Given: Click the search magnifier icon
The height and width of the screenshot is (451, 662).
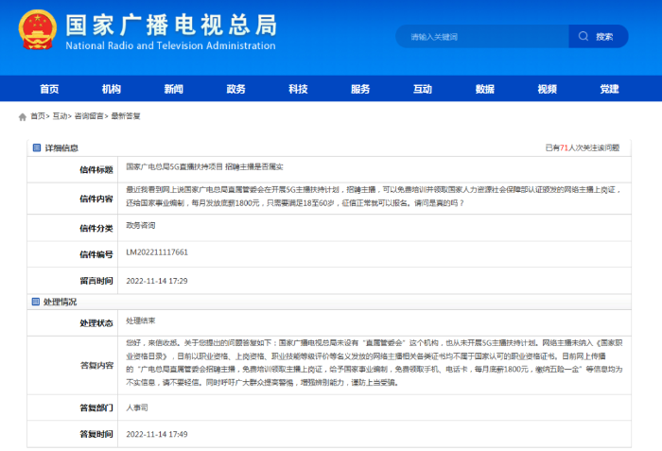Looking at the screenshot, I should point(584,36).
